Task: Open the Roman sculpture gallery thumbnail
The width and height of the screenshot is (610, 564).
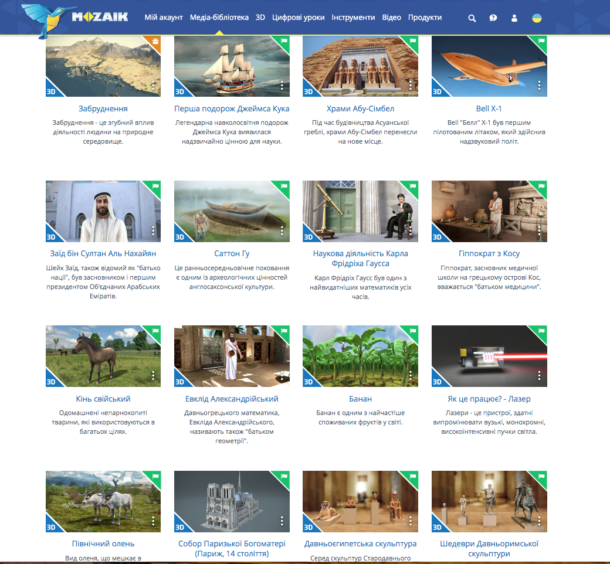Action: point(489,501)
